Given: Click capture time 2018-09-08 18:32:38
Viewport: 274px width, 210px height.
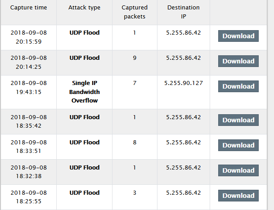Looking at the screenshot, I should (28, 172).
